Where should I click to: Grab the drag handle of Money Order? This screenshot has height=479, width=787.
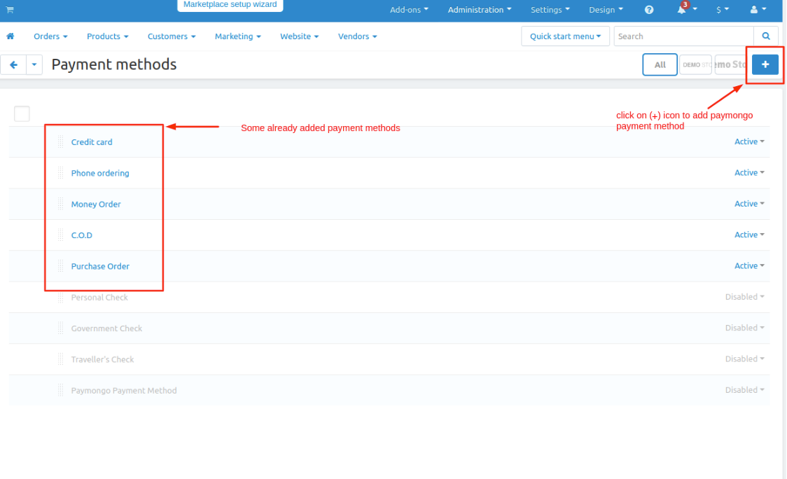[x=60, y=204]
